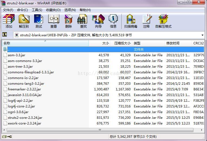Click the 解压到 (Extract to) toolbar icon
Image resolution: width=207 pixels, height=141 pixels.
pos(24,19)
